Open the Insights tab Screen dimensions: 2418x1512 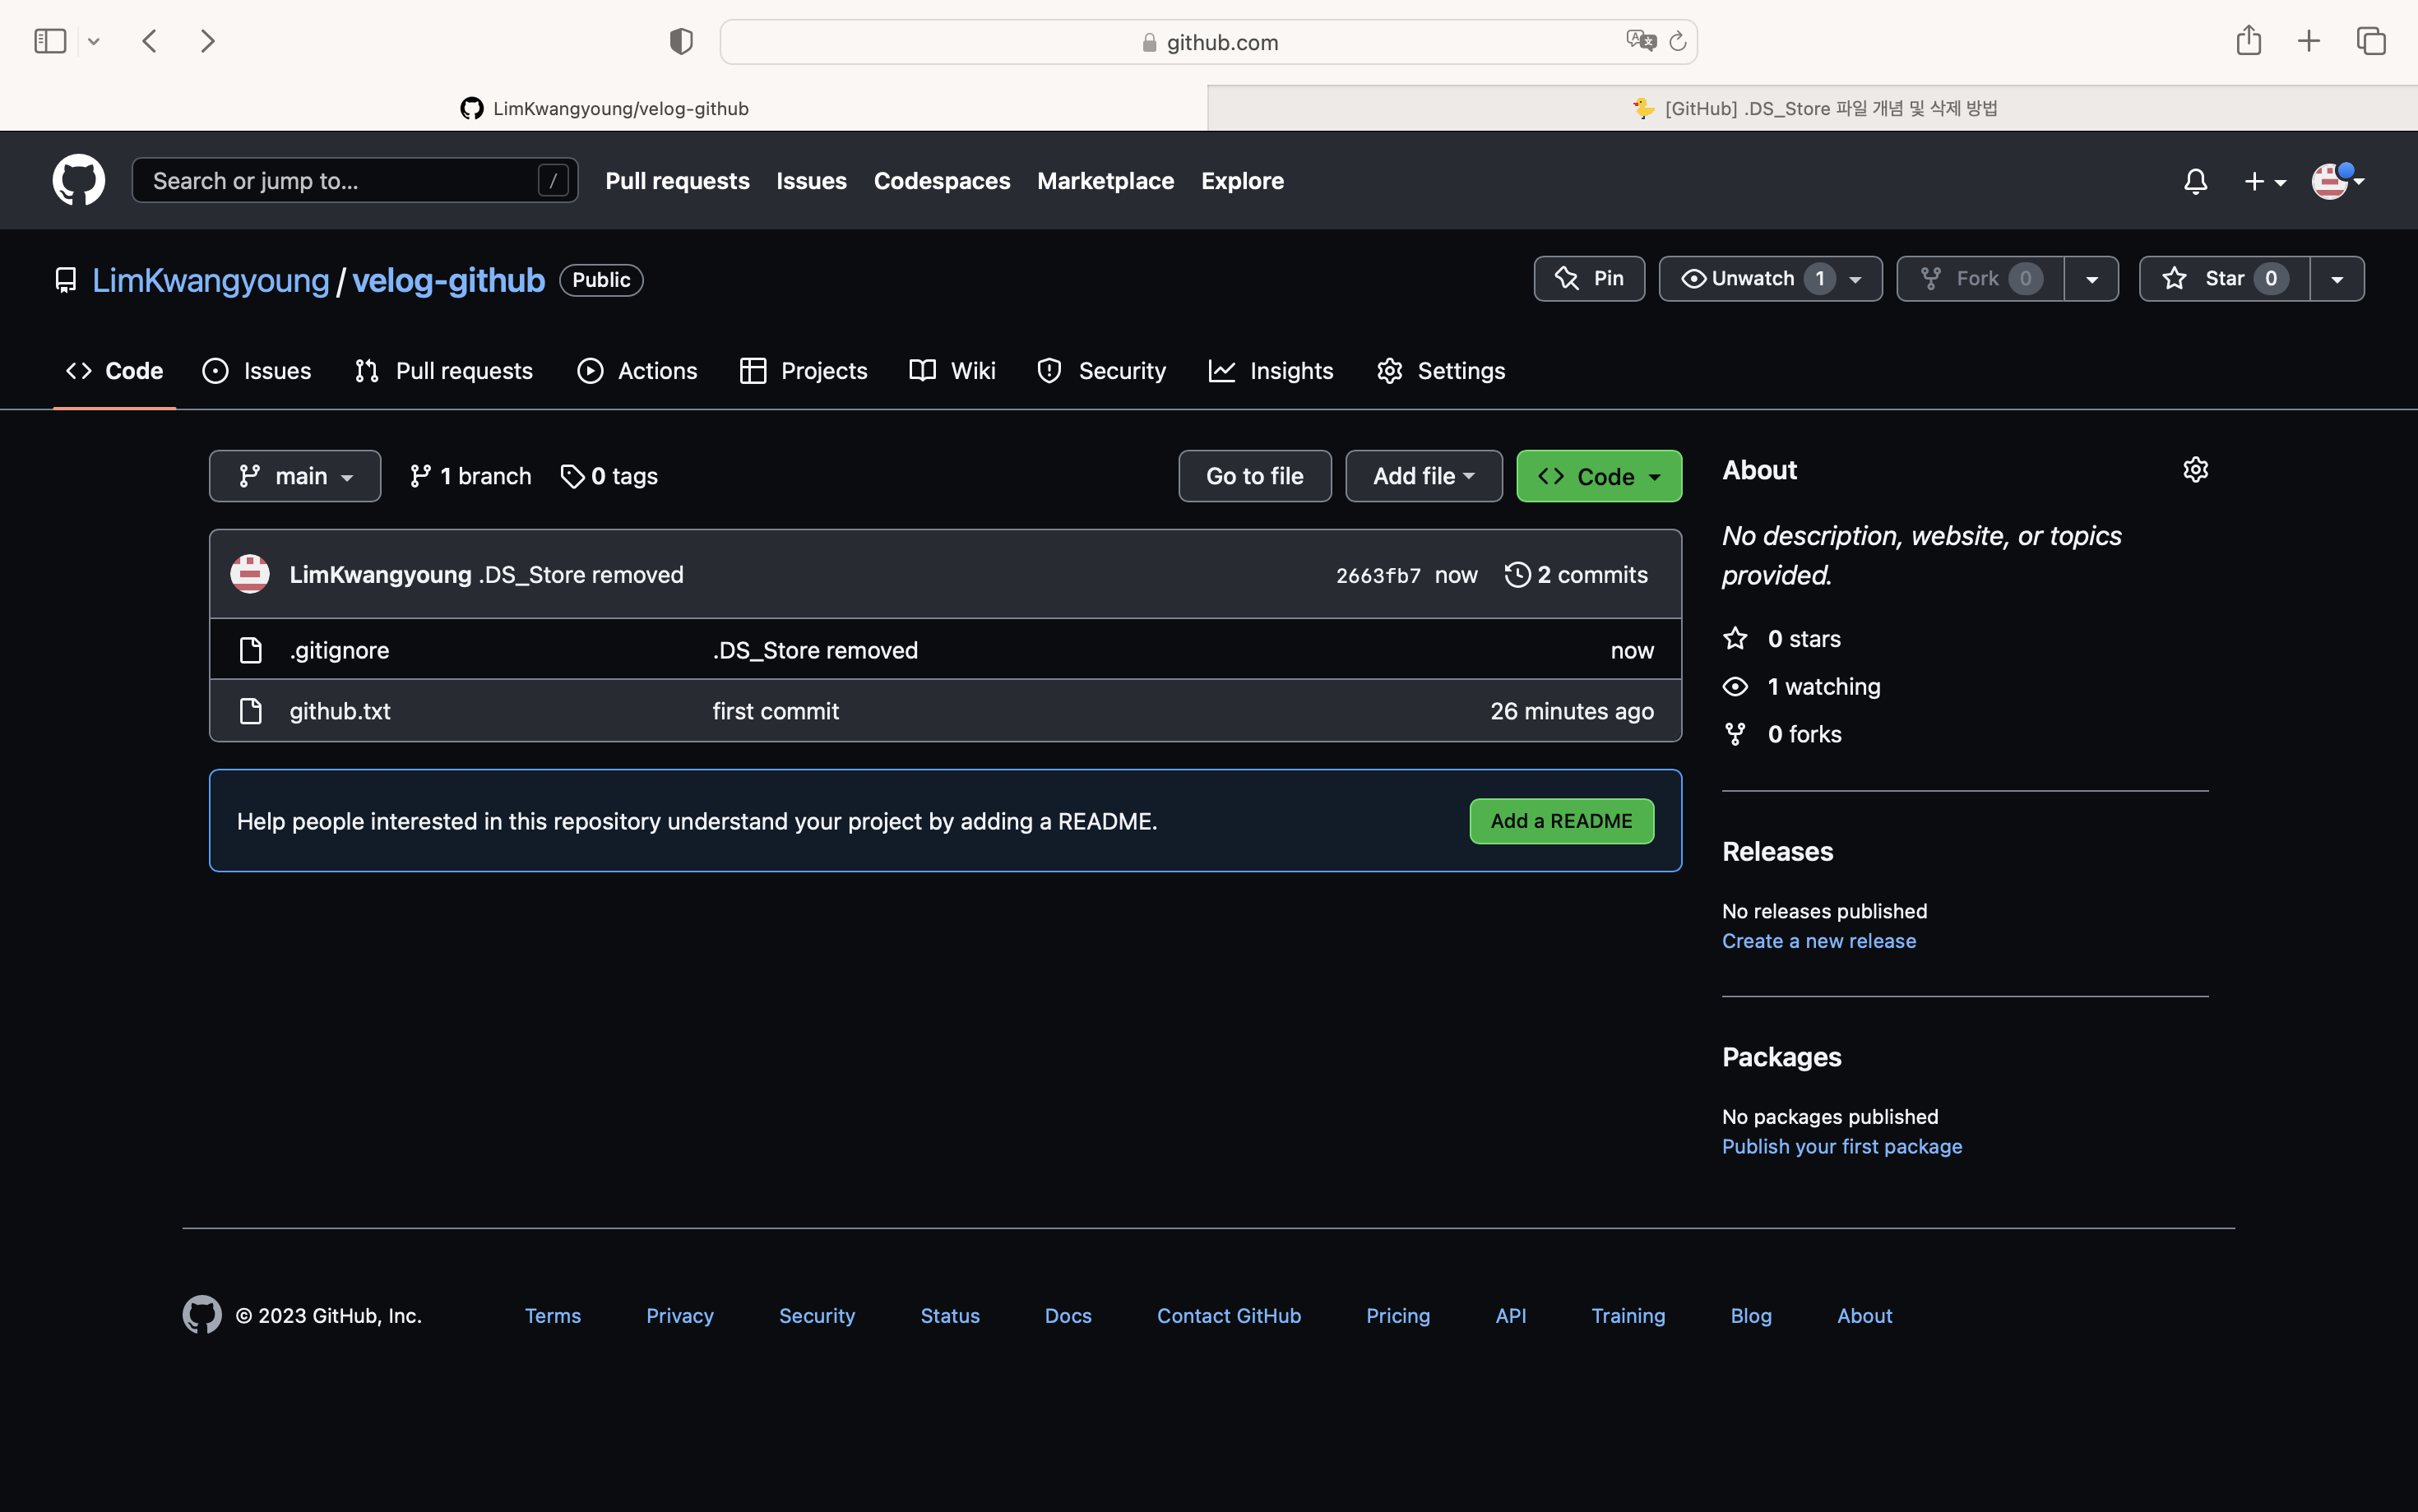point(1271,371)
